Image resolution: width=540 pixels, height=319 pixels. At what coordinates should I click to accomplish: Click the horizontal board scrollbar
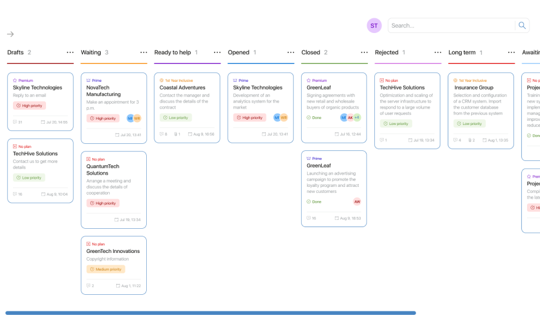pyautogui.click(x=210, y=313)
